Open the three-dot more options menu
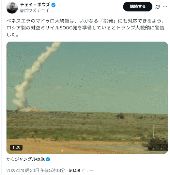 click(x=165, y=7)
